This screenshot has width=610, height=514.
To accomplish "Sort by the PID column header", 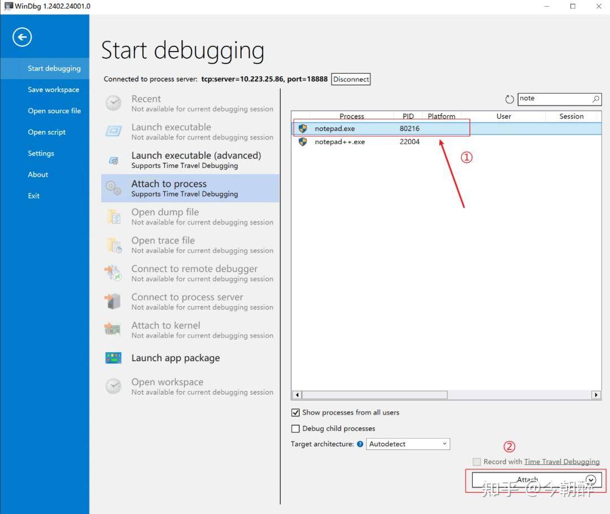I will [408, 116].
